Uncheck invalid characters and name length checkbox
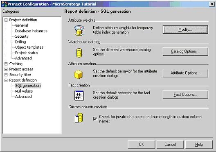This screenshot has height=152, width=216. pos(95,119)
